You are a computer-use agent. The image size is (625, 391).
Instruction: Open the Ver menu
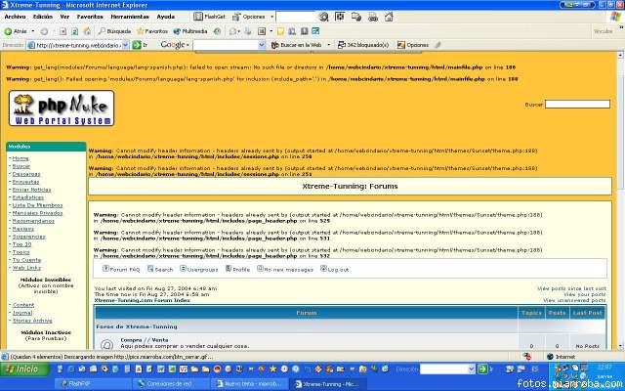[64, 17]
